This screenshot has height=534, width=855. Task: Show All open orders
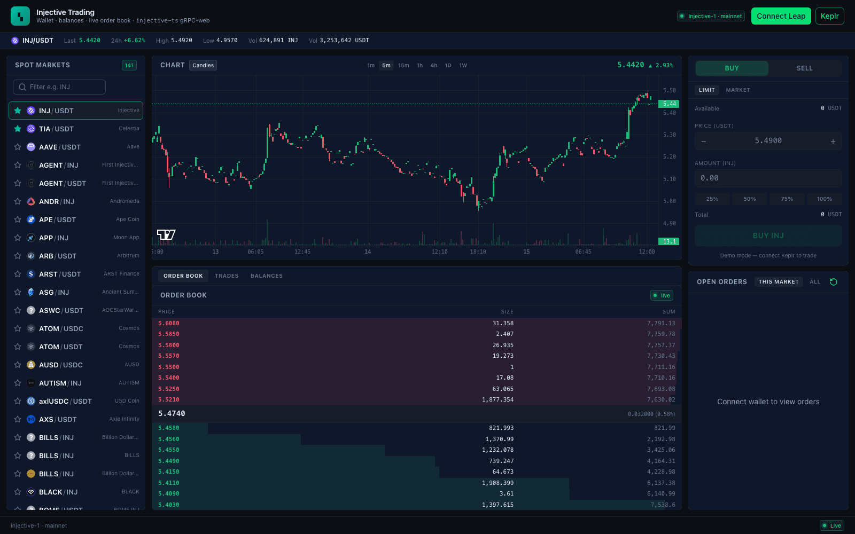coord(815,282)
